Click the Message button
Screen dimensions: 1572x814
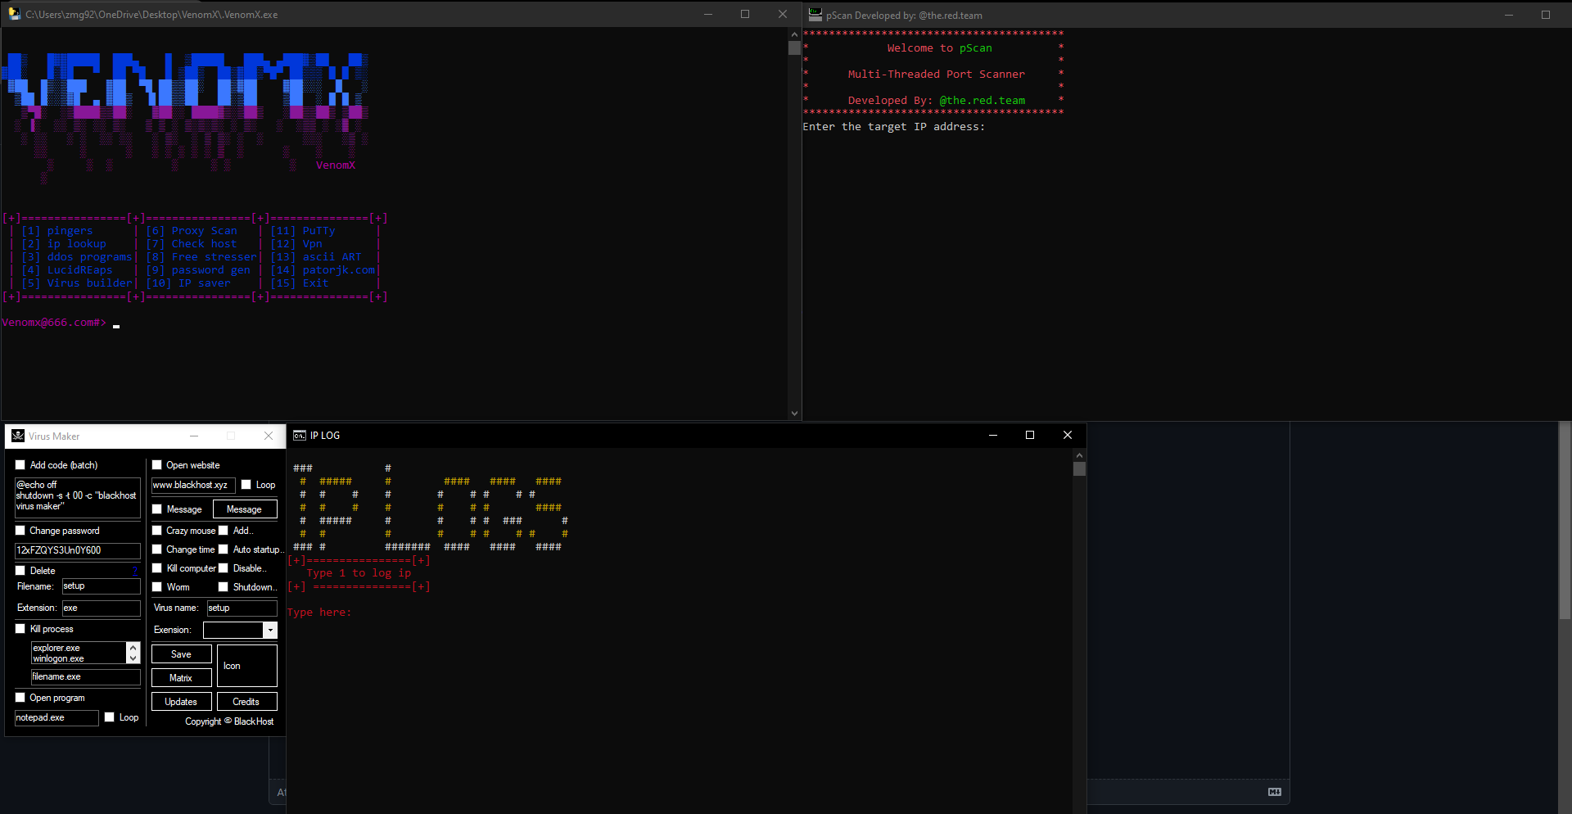[x=244, y=509]
